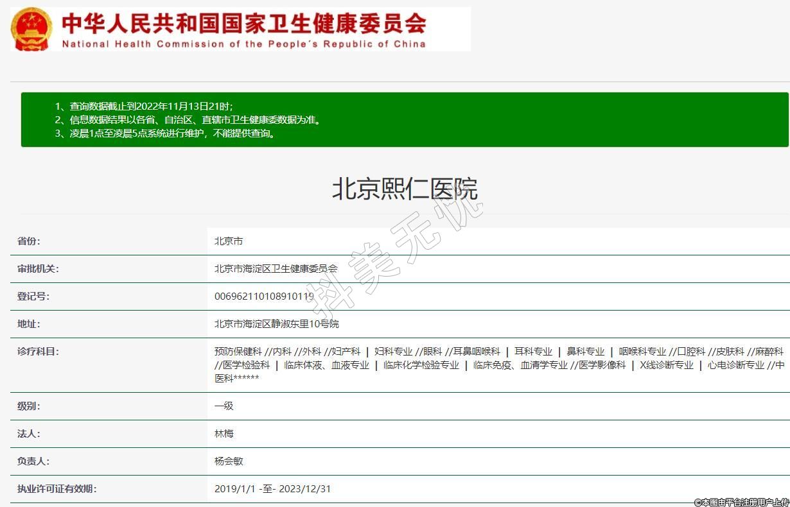Click the 省份 row label
The image size is (790, 507).
pos(28,241)
